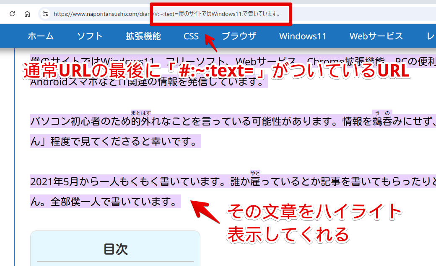Click the highlighted line ending 程度で見てくださると幸いです。
Screen dimensions: 436x266
[115, 141]
